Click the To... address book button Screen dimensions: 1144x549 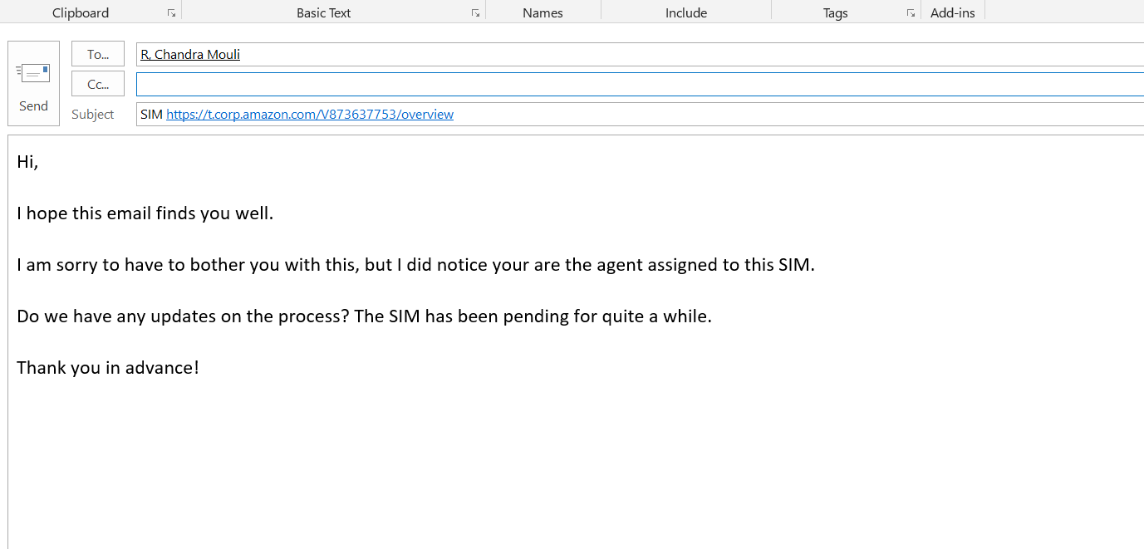98,54
